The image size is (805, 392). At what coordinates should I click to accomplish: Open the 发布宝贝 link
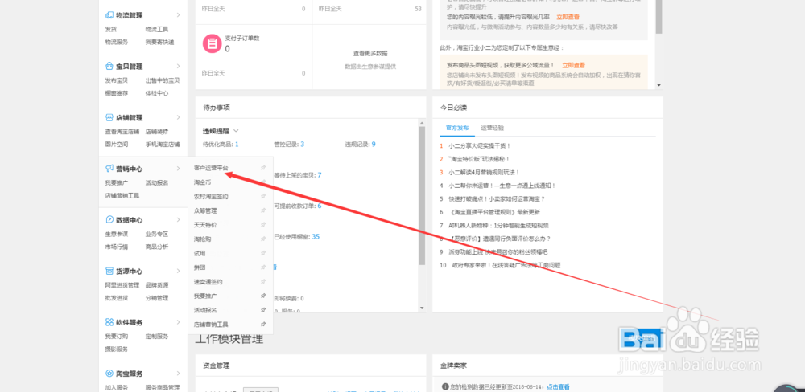click(117, 80)
